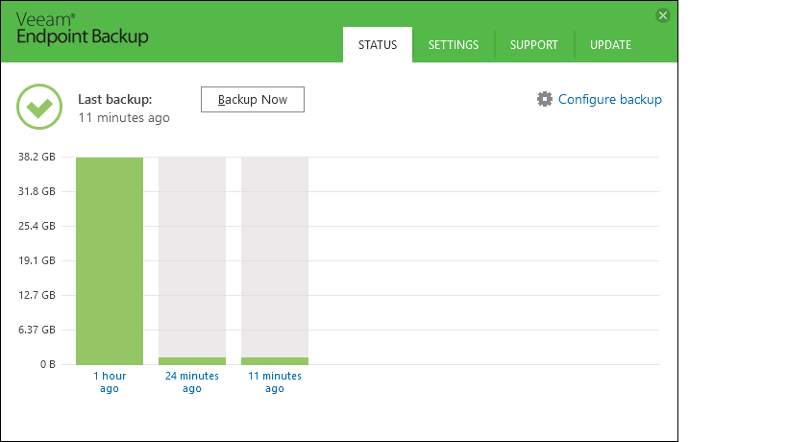Image resolution: width=787 pixels, height=442 pixels.
Task: Click the gray area of the 11 minutes ago bar
Action: click(275, 255)
